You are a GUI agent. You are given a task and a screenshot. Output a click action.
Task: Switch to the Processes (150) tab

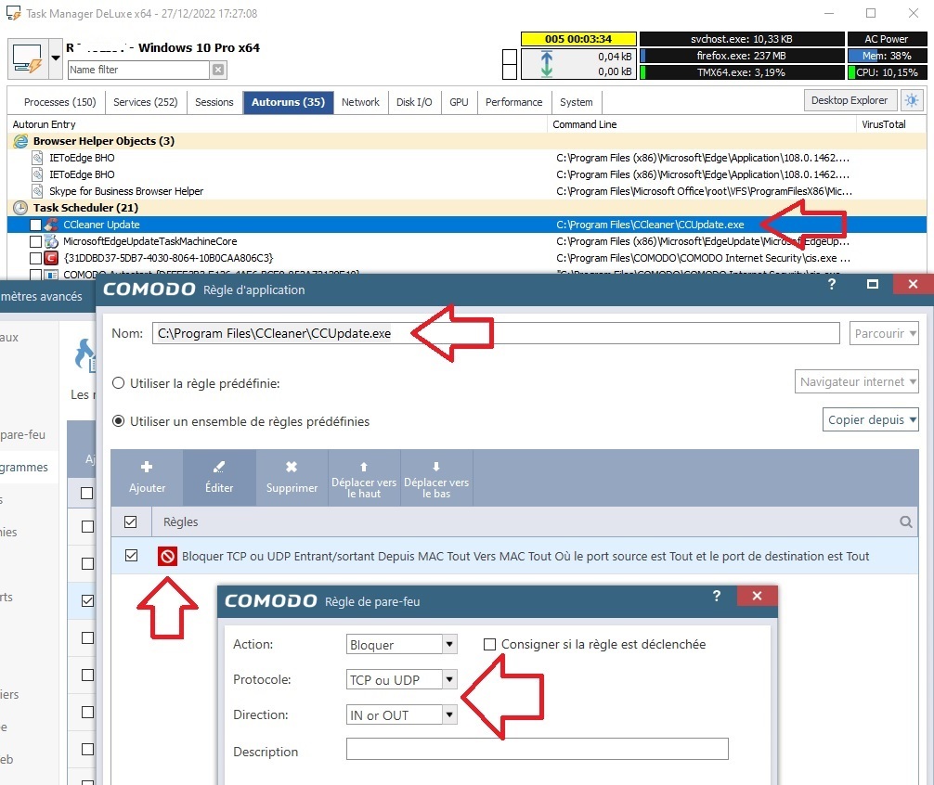[x=59, y=102]
